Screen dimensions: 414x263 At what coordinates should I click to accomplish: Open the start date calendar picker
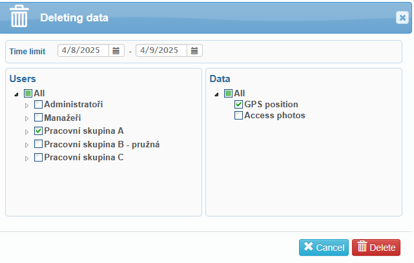pyautogui.click(x=116, y=50)
